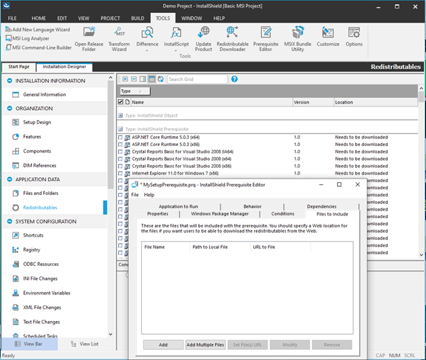The height and width of the screenshot is (360, 426).
Task: Collapse the InstallShield Prerequisite type group
Action: tap(120, 129)
